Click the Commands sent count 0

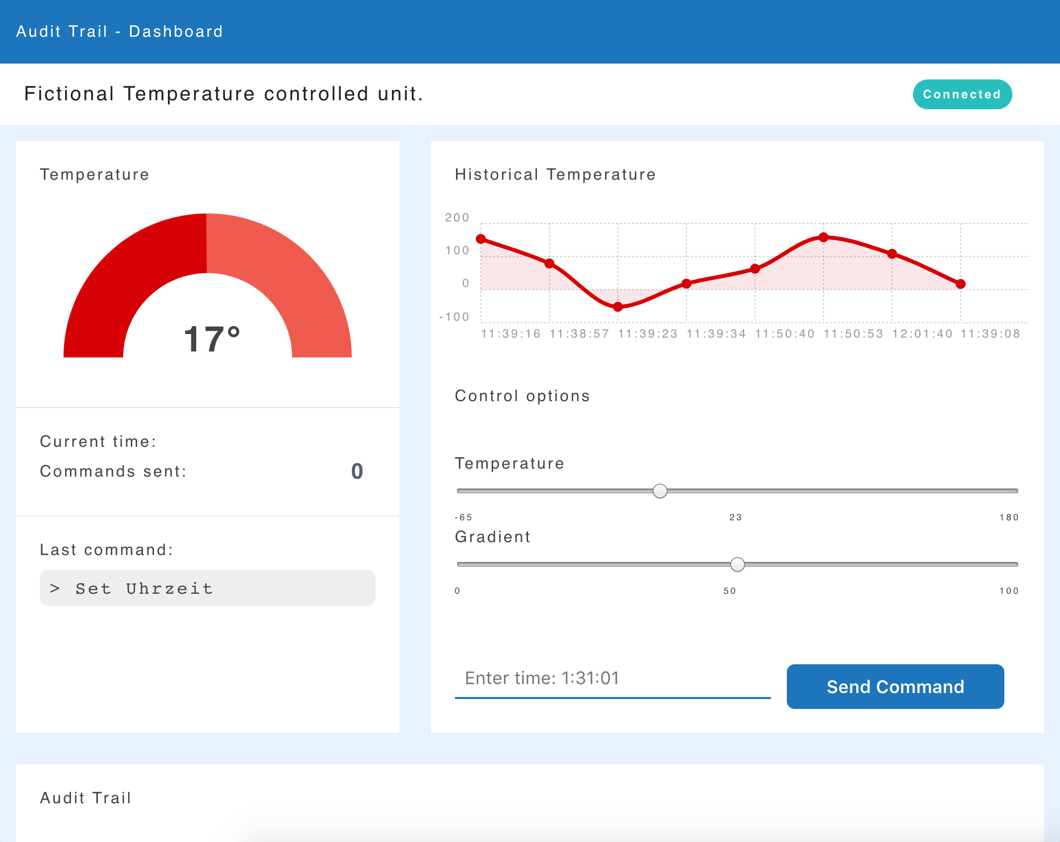[x=357, y=471]
